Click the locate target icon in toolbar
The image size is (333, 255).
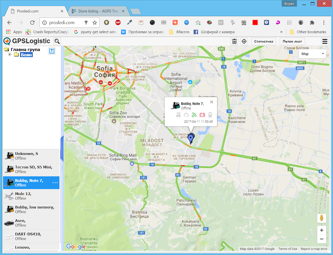point(244,41)
